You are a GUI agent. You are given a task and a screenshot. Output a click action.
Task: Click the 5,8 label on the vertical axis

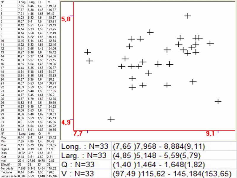click(66, 19)
